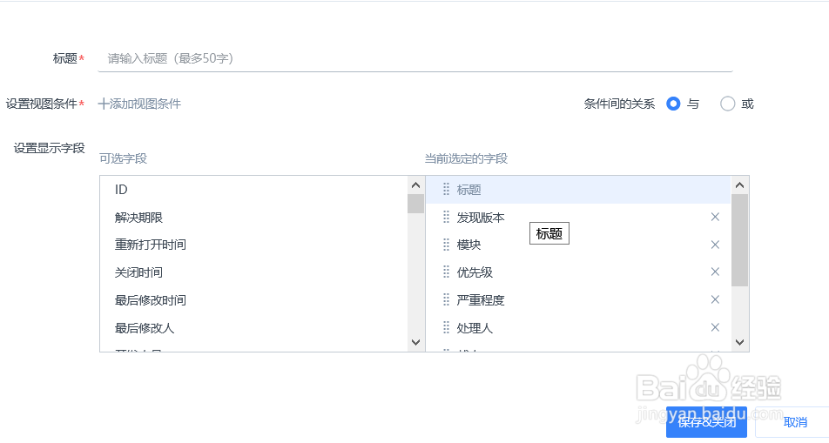Remove the 严重程度 field via its X icon
The height and width of the screenshot is (443, 829).
point(715,299)
